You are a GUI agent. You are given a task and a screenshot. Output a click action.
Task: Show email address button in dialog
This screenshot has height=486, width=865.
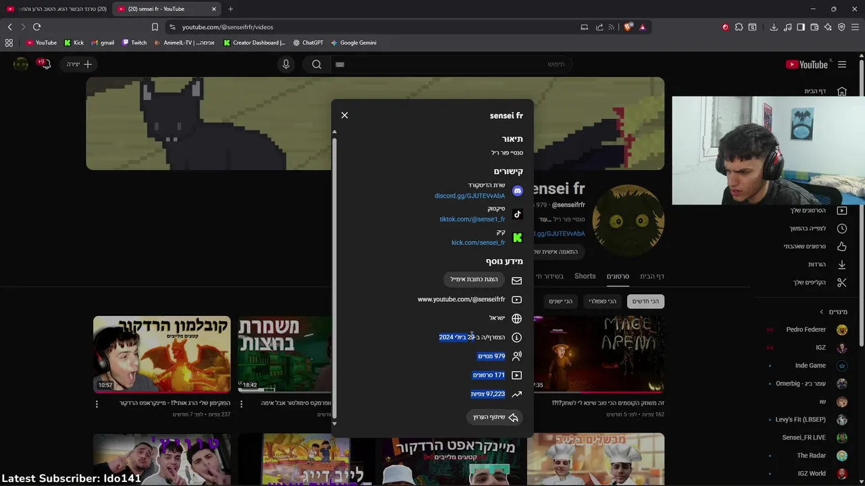coord(474,279)
